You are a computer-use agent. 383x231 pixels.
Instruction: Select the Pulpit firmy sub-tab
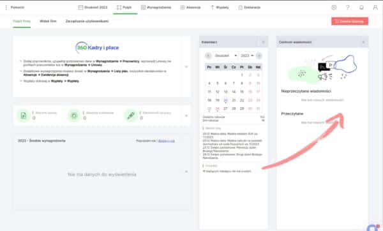[22, 21]
